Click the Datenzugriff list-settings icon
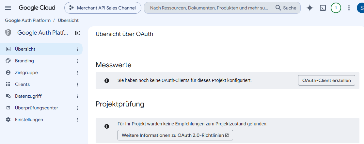364x144 pixels. tap(8, 96)
